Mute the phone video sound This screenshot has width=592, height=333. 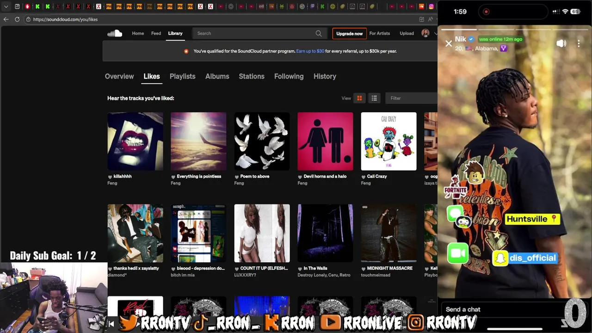561,43
